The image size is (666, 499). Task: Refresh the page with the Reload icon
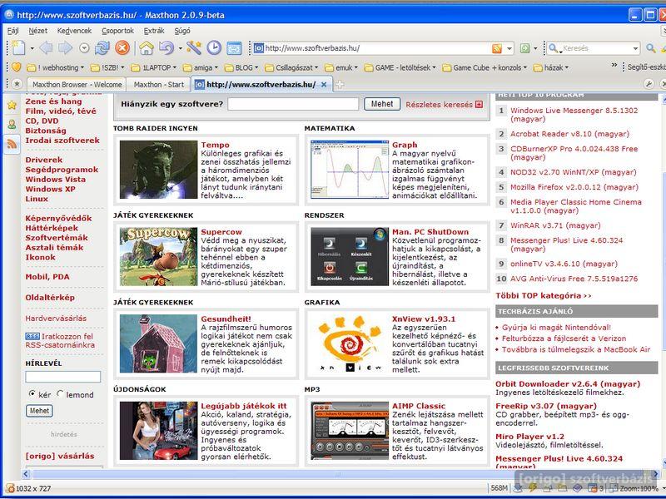[102, 48]
